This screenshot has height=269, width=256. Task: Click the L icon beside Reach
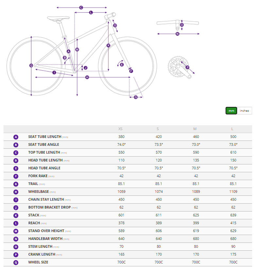tap(16, 223)
